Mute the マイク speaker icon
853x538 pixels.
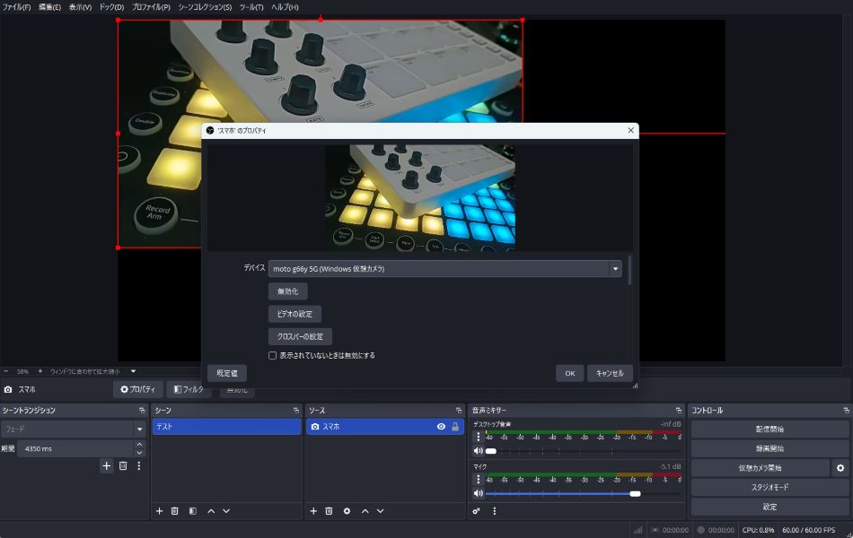pos(479,493)
